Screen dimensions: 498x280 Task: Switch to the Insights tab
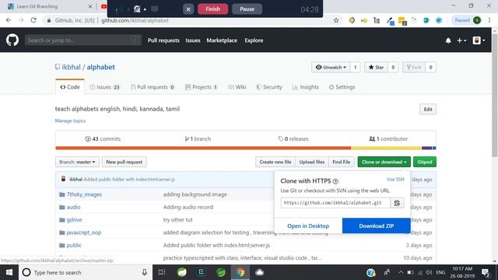pos(305,87)
